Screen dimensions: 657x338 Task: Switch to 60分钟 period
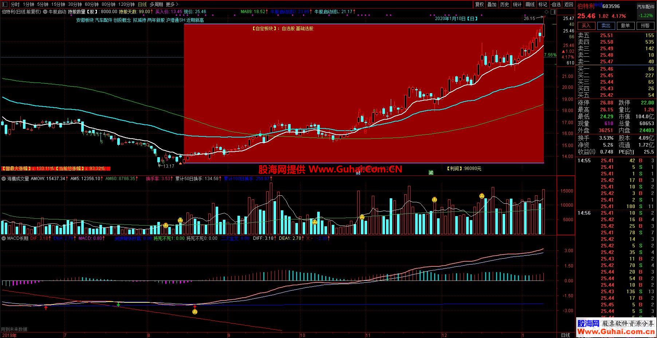click(91, 4)
